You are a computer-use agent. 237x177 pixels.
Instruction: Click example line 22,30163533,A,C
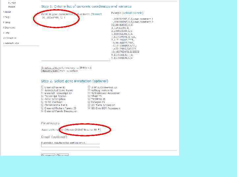(122, 25)
